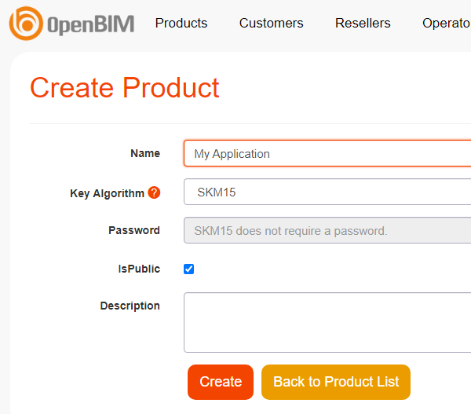Click the Name field label
This screenshot has width=471, height=414.
click(x=145, y=154)
